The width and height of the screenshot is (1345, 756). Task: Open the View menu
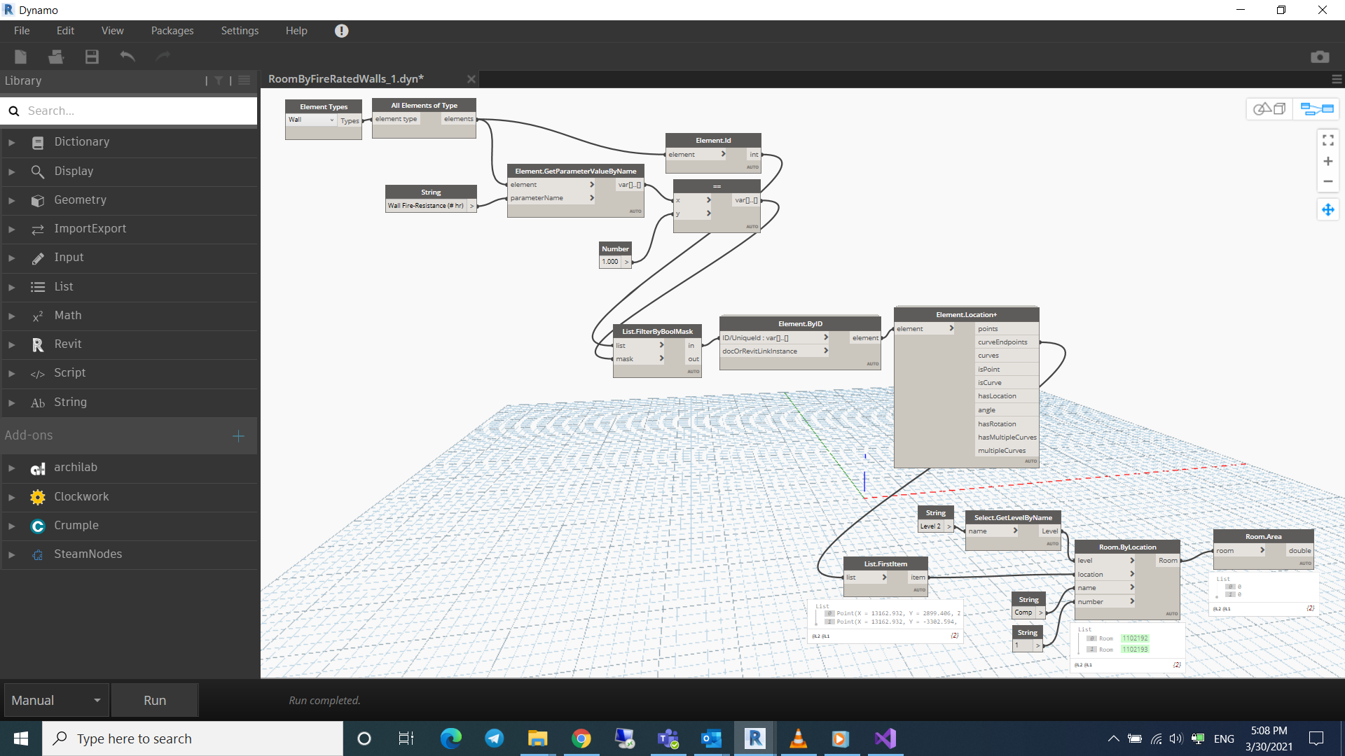click(x=112, y=31)
